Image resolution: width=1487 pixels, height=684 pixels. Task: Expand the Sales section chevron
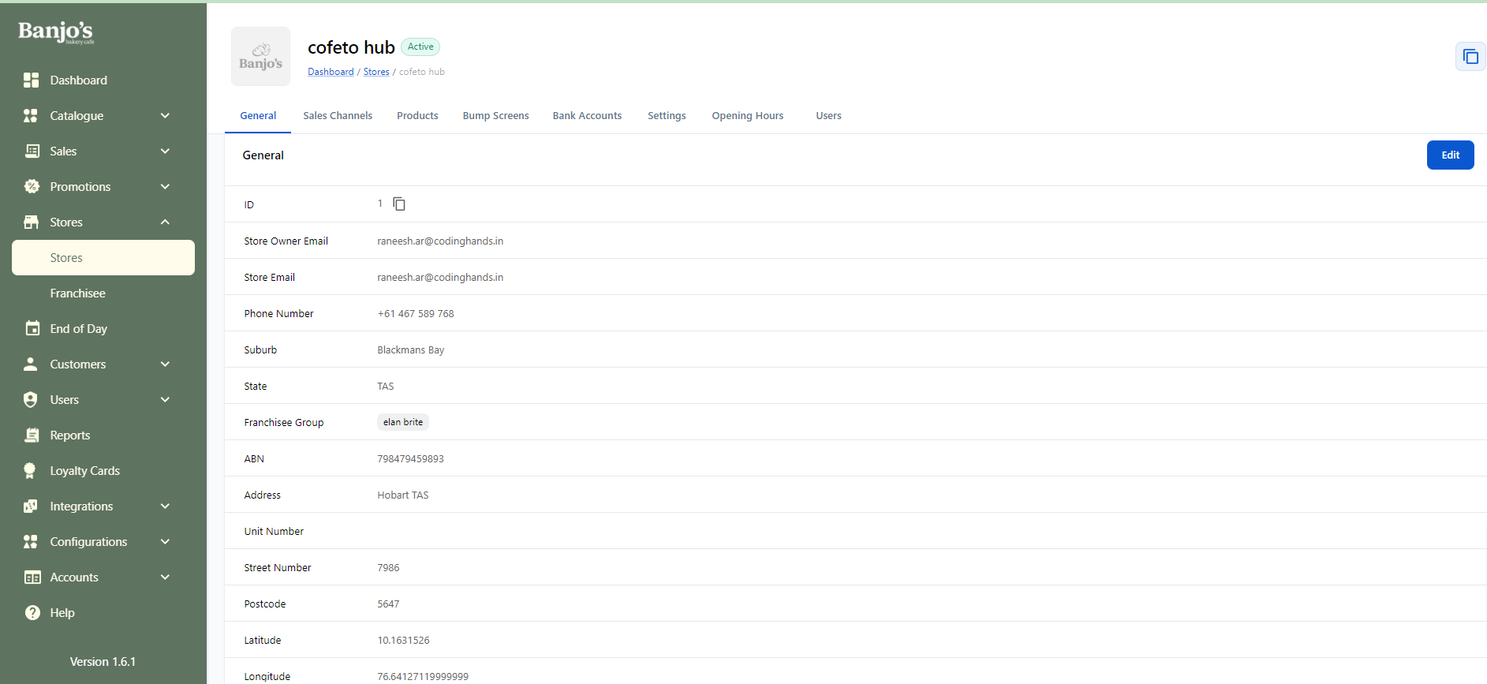[165, 151]
